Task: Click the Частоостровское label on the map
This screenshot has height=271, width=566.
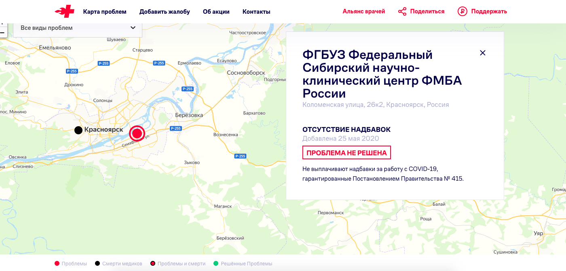Action: click(247, 32)
